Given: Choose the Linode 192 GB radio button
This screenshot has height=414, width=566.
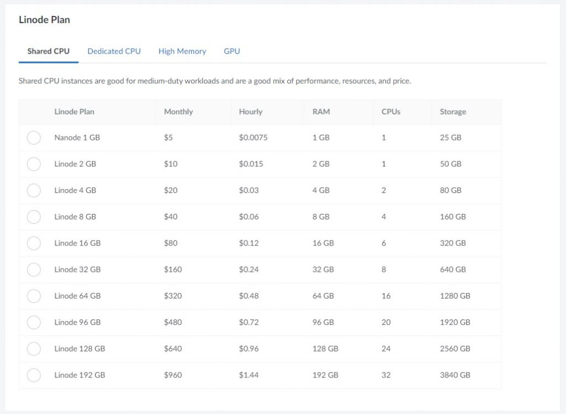Looking at the screenshot, I should coord(34,375).
